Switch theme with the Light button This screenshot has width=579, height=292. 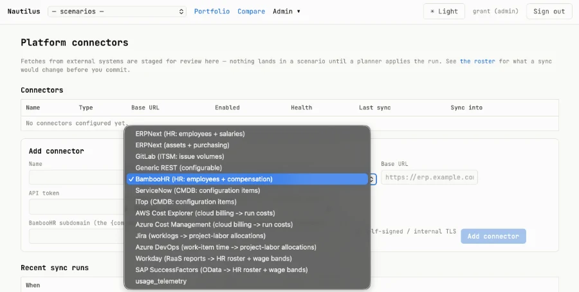click(444, 12)
